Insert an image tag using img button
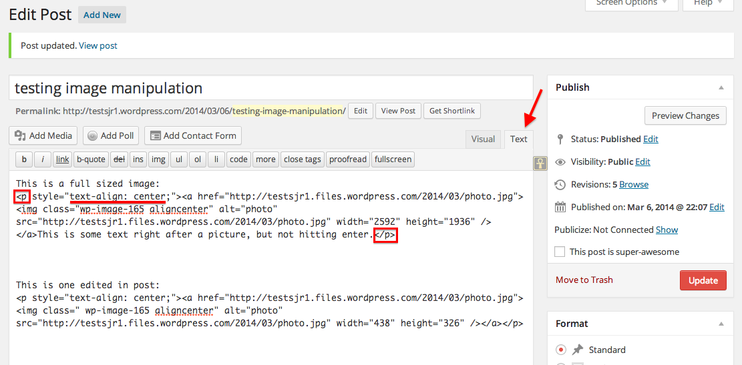742x365 pixels. (x=158, y=159)
